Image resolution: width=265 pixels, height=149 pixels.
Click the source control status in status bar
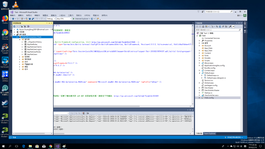234,137
